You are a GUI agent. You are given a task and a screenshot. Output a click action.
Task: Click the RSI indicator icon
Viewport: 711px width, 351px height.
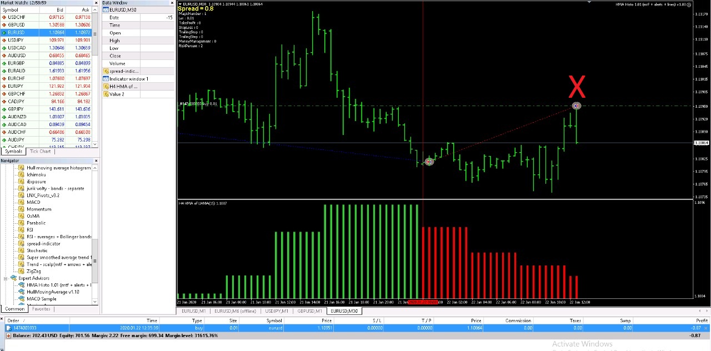(22, 230)
